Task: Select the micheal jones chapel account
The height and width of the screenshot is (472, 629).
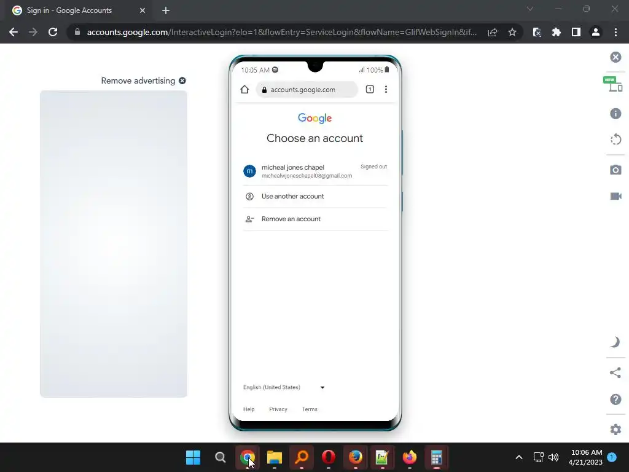Action: (x=315, y=171)
